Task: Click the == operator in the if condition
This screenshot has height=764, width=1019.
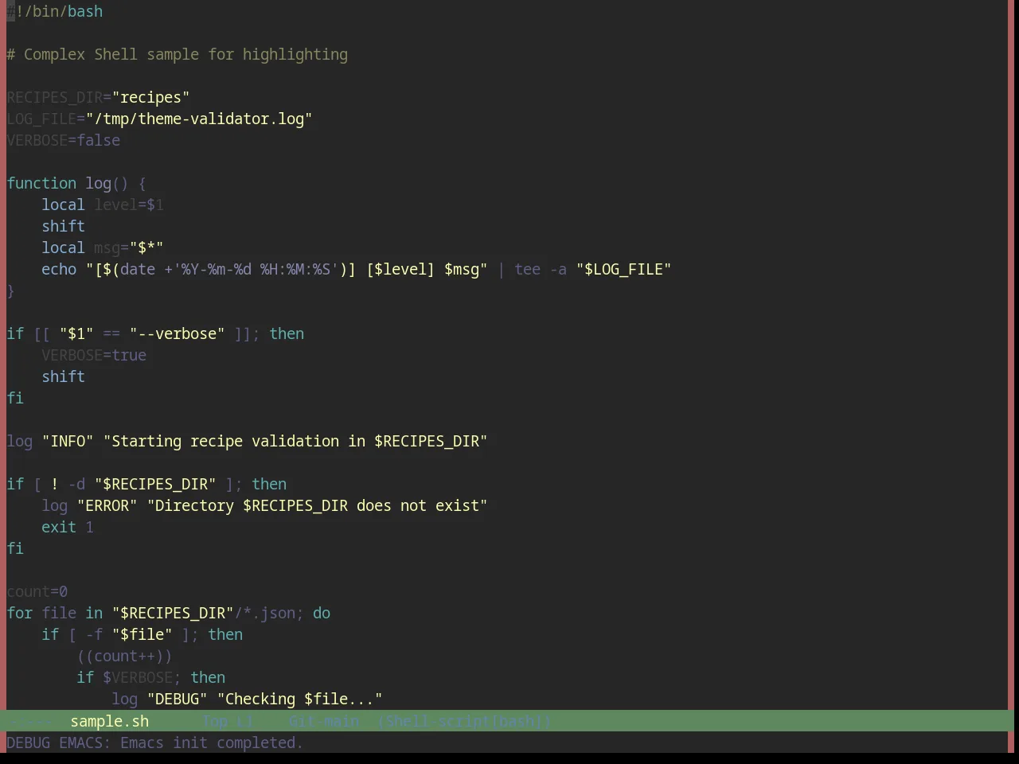Action: pos(111,334)
